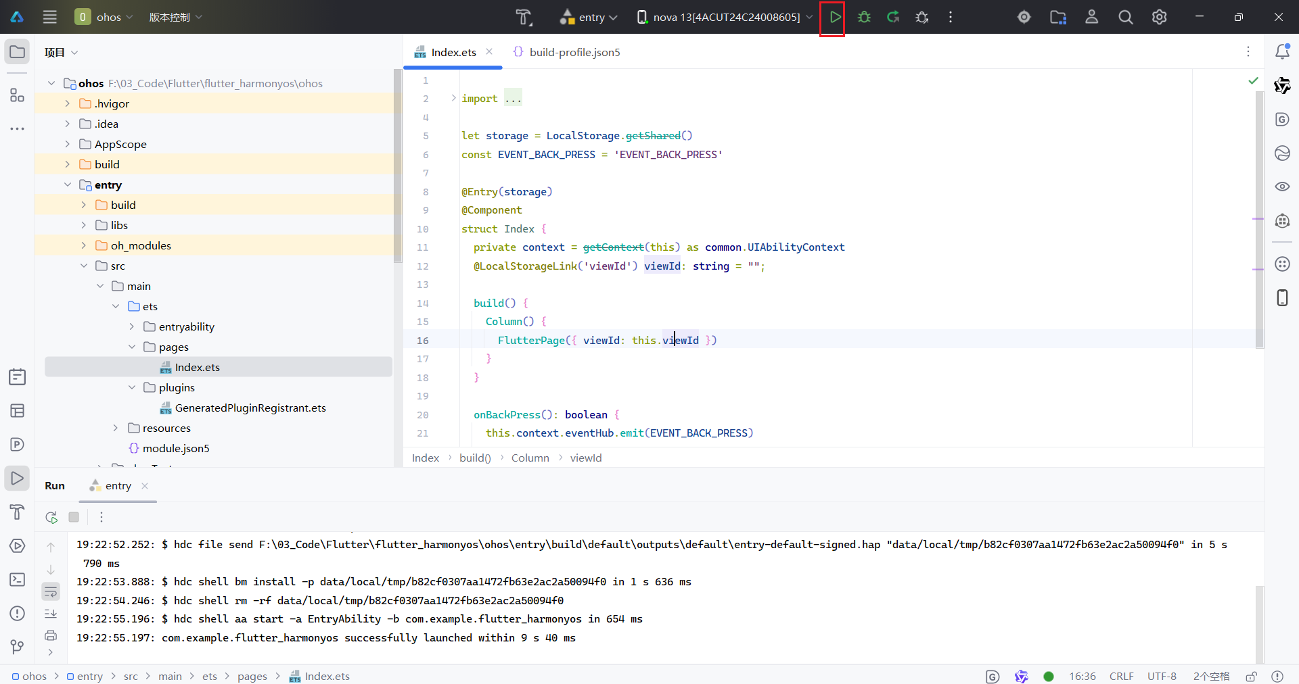Open the Problems tool window
The image size is (1299, 684).
click(18, 613)
